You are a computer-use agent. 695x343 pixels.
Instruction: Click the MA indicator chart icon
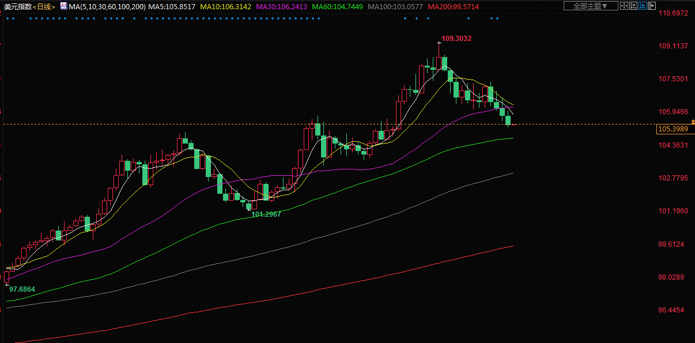point(62,7)
